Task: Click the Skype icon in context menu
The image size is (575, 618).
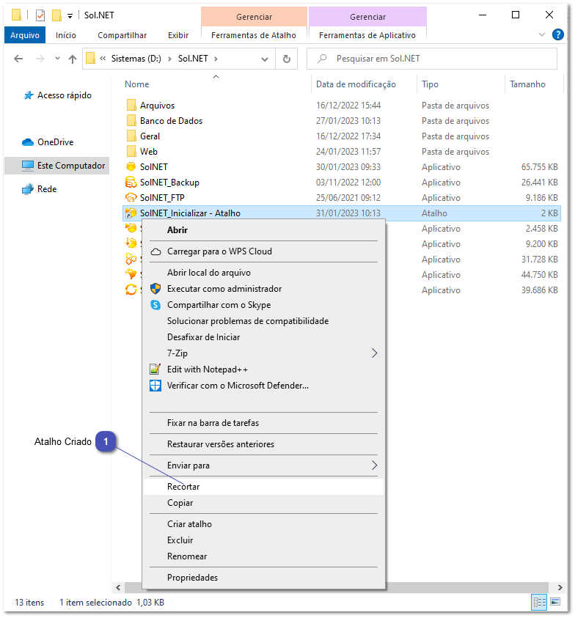Action: pos(155,305)
